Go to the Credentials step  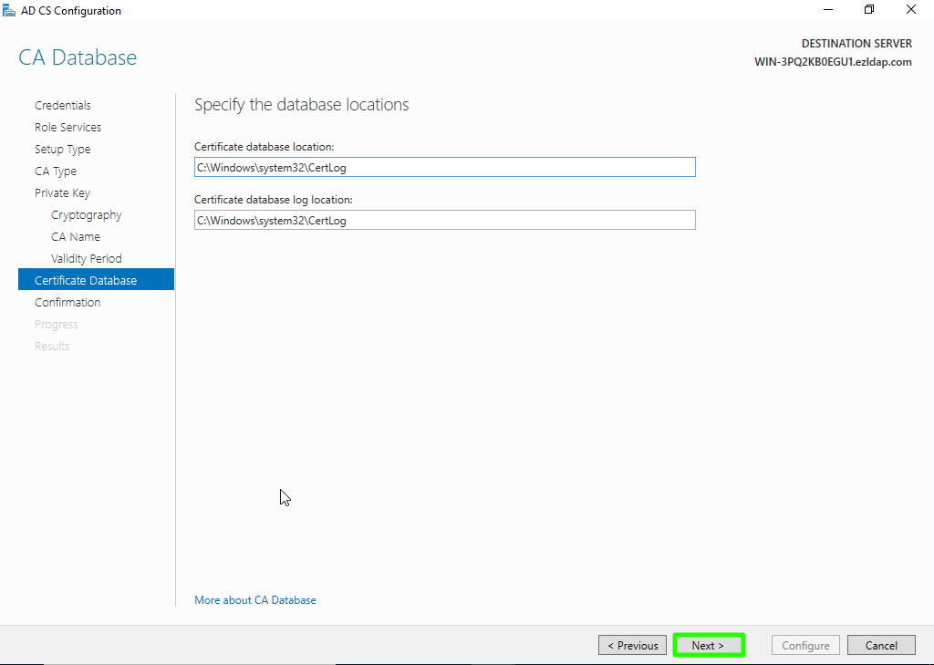(62, 106)
